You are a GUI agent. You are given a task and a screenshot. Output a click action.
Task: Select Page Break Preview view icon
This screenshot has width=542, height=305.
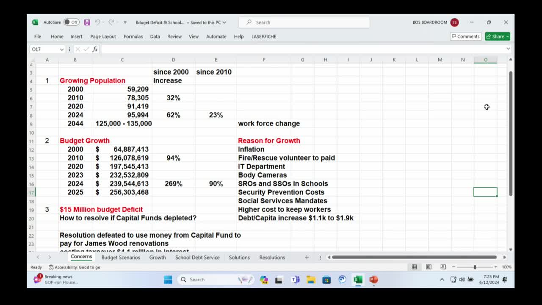[443, 267]
